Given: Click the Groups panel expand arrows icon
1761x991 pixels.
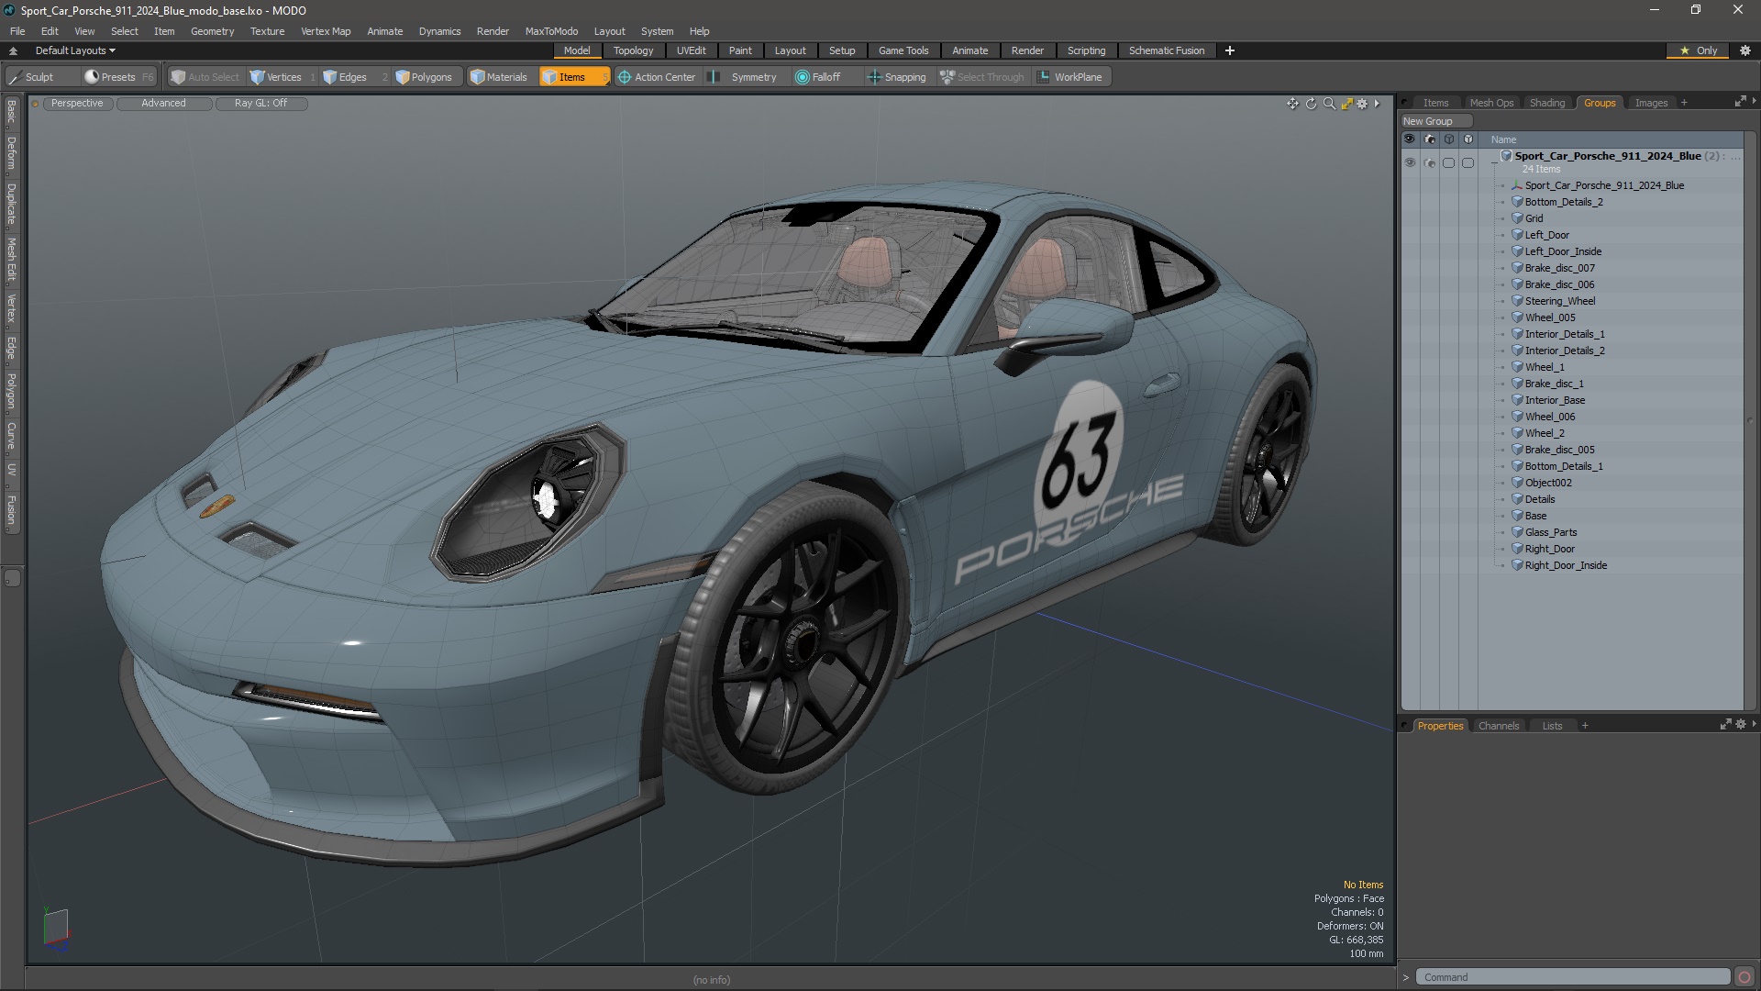Looking at the screenshot, I should point(1740,102).
